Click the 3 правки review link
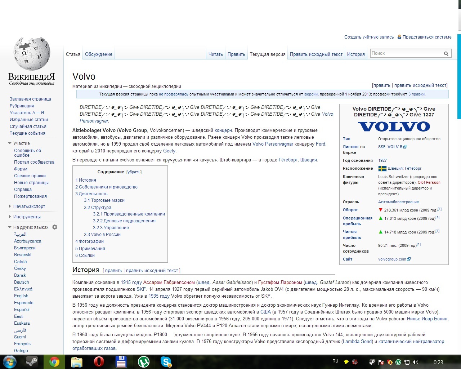Image resolution: width=461 pixels, height=369 pixels. [417, 94]
